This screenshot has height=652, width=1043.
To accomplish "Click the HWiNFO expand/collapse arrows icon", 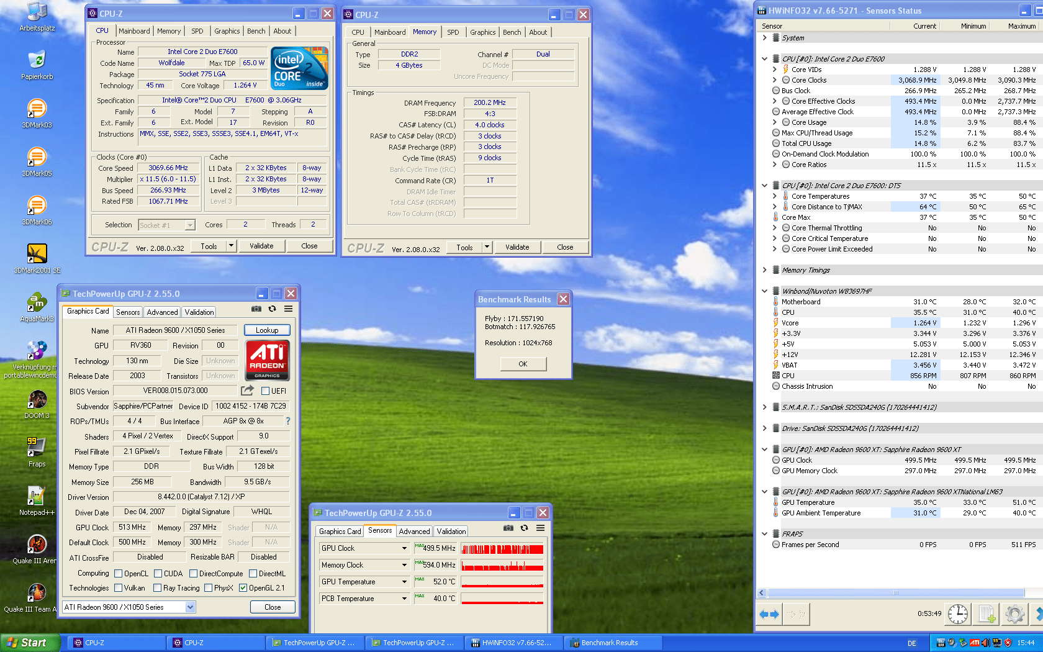I will click(769, 614).
